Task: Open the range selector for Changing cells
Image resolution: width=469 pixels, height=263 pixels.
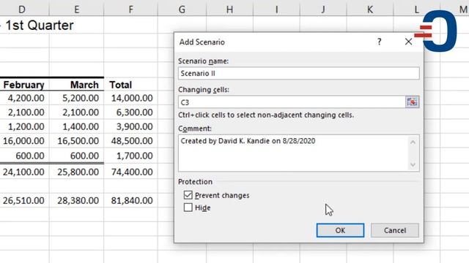Action: point(412,102)
